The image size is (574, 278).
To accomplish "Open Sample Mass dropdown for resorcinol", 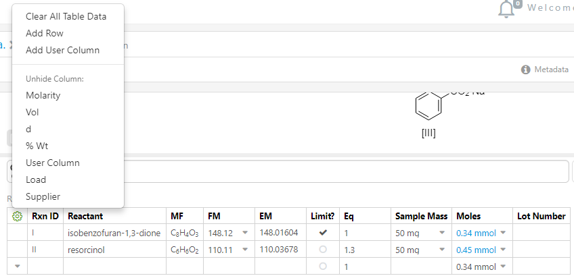I will click(x=442, y=250).
